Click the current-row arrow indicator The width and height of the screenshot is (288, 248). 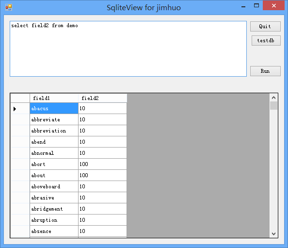pyautogui.click(x=15, y=109)
